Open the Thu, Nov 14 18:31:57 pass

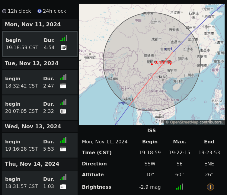pos(30,183)
